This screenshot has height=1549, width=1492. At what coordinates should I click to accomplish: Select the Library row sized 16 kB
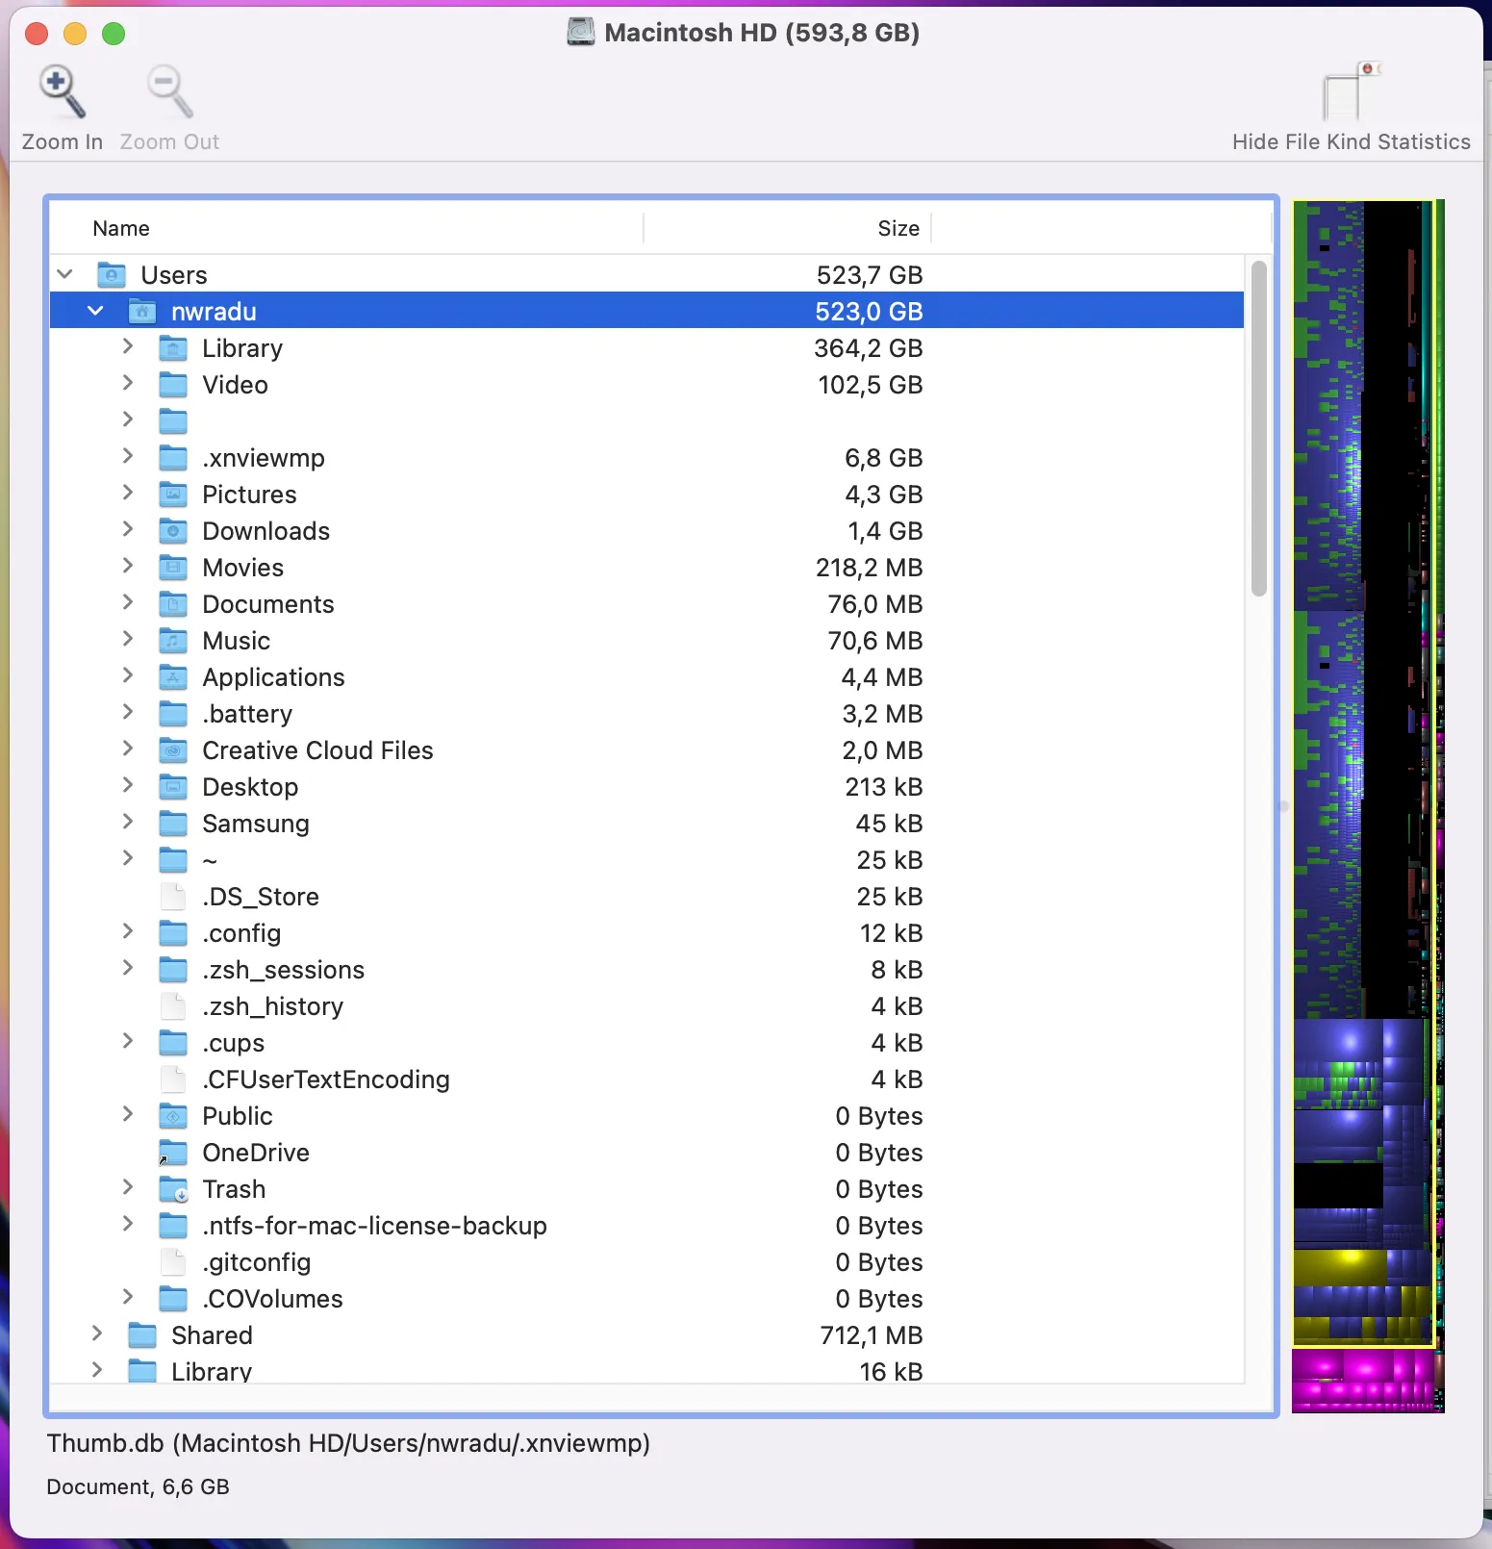[212, 1372]
